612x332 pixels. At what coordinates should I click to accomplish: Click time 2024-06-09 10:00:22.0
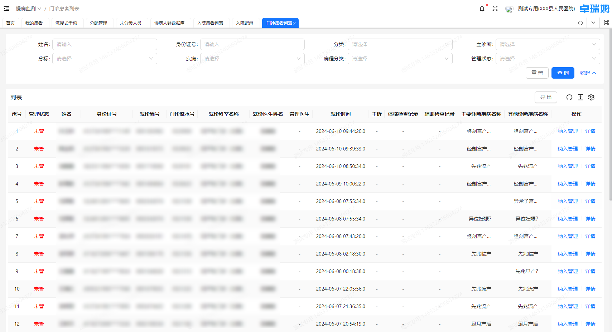point(341,184)
